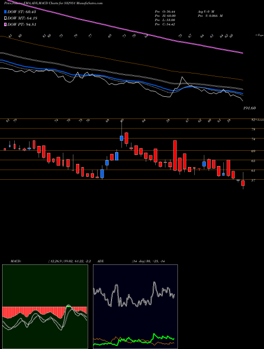Click the 65 price axis label
The width and height of the screenshot is (264, 349).
coord(253,161)
